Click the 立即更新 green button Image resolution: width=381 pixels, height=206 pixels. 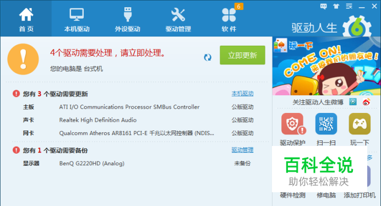242,55
